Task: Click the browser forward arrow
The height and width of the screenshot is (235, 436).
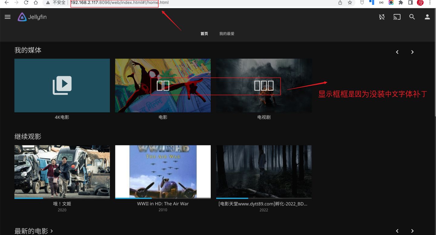Action: pos(16,2)
